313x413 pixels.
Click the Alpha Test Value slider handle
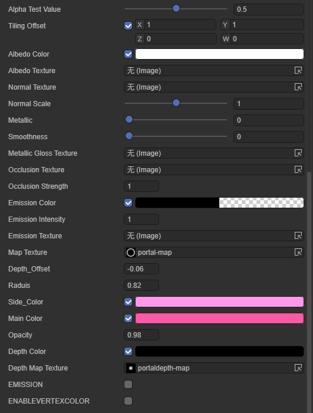(x=176, y=8)
